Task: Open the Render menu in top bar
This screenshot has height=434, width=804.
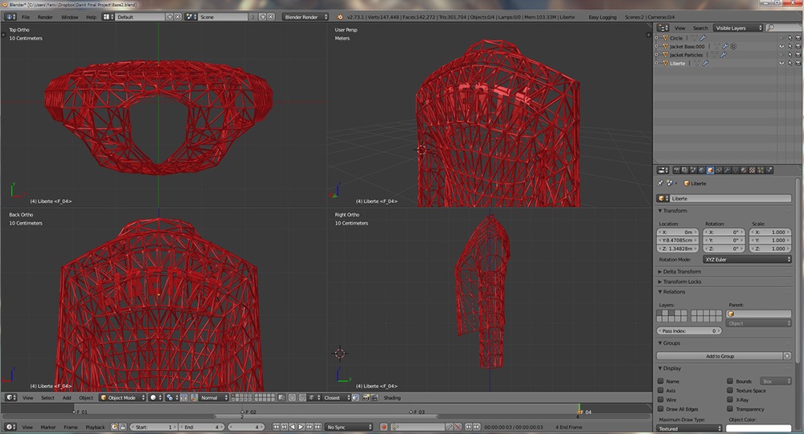Action: [45, 16]
